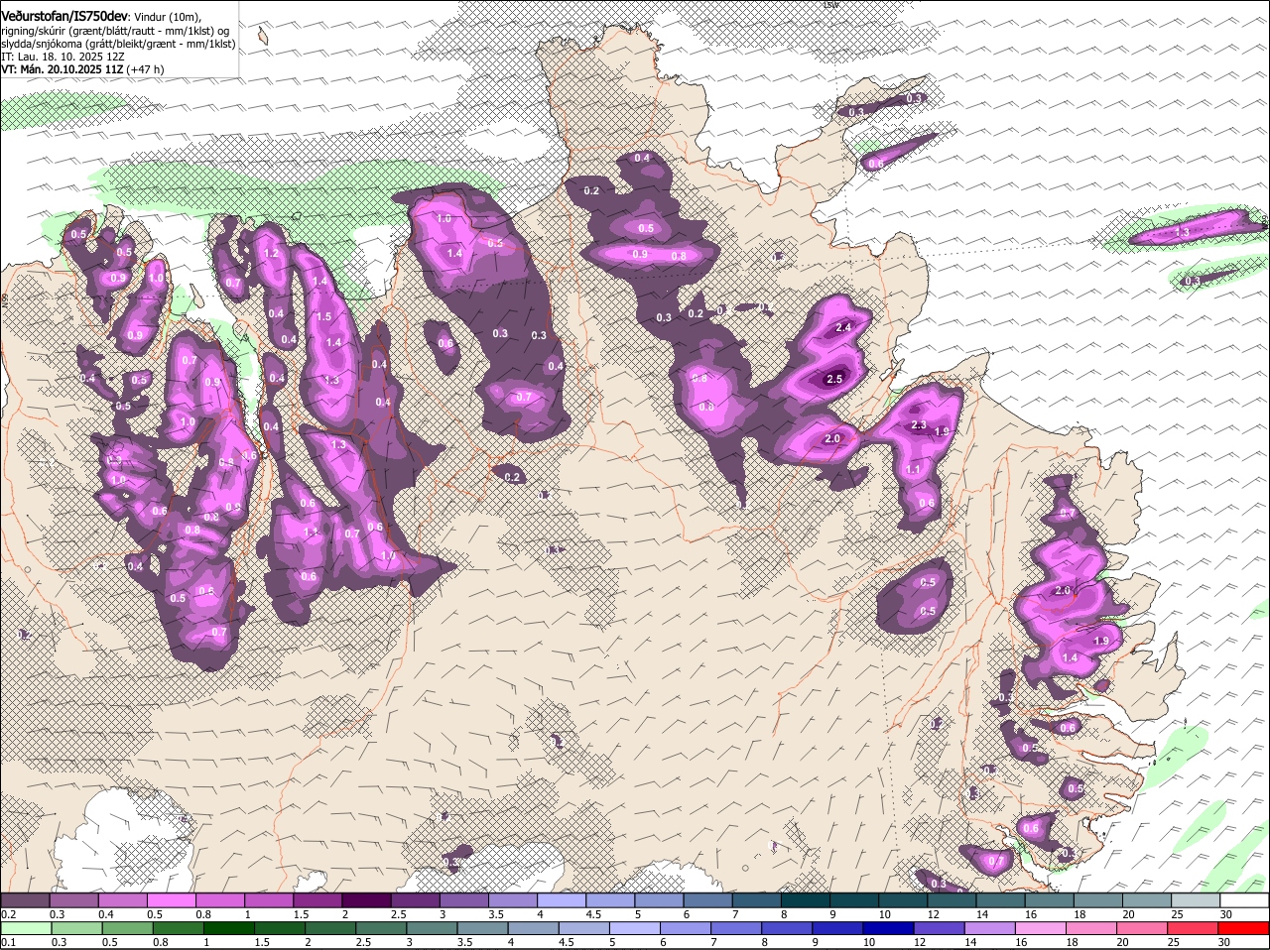Select the upper legend swatch between 0.3 and 0.4
Image resolution: width=1270 pixels, height=950 pixels.
click(x=74, y=900)
